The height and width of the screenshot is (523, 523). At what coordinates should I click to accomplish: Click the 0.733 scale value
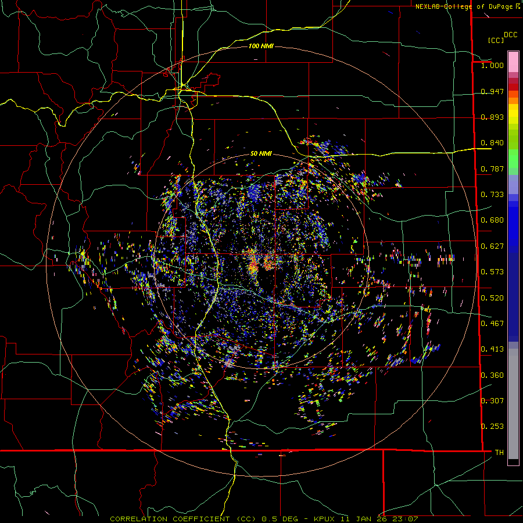tap(492, 195)
